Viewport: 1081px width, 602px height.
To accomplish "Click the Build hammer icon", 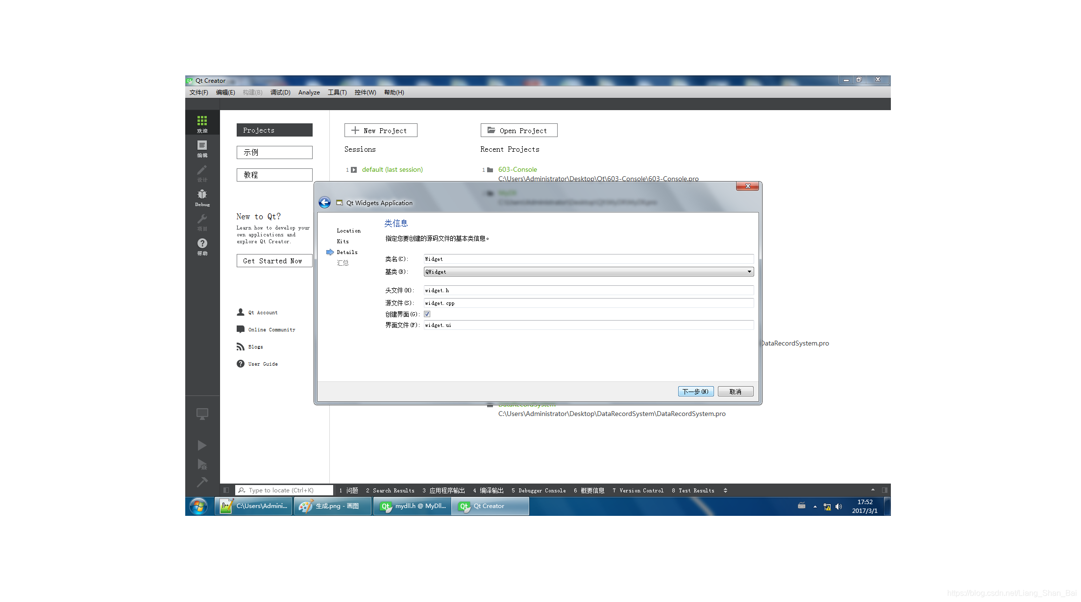I will click(x=202, y=482).
